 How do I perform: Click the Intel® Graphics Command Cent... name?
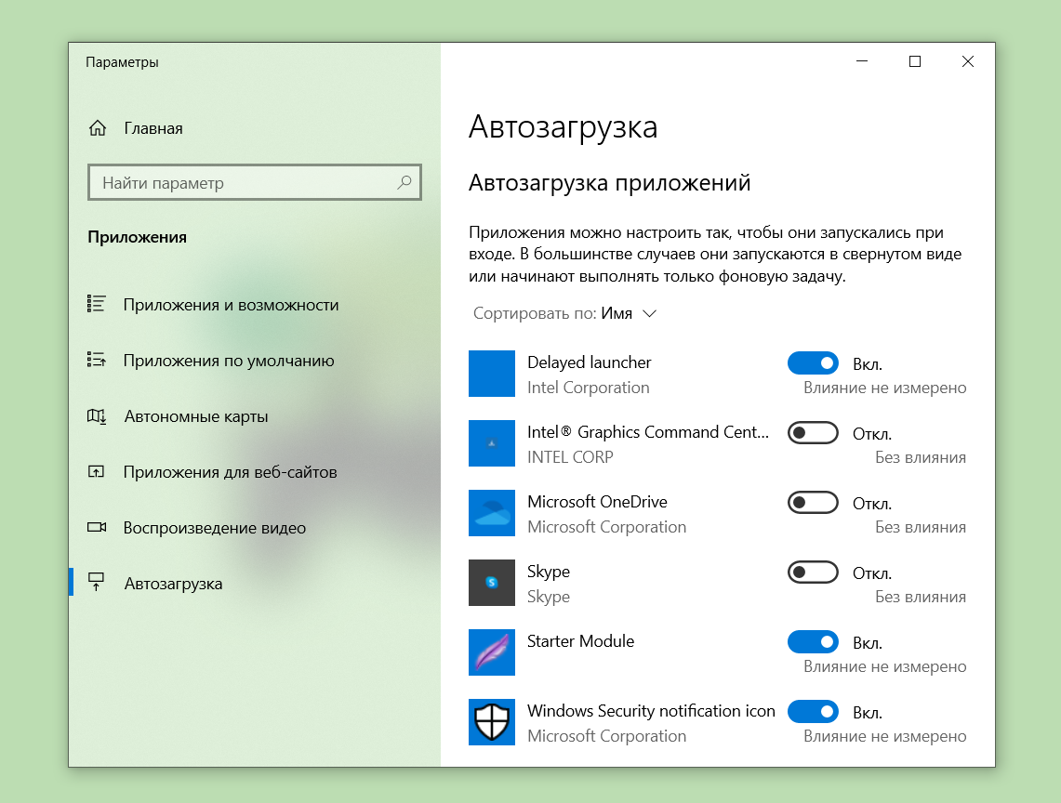tap(648, 431)
